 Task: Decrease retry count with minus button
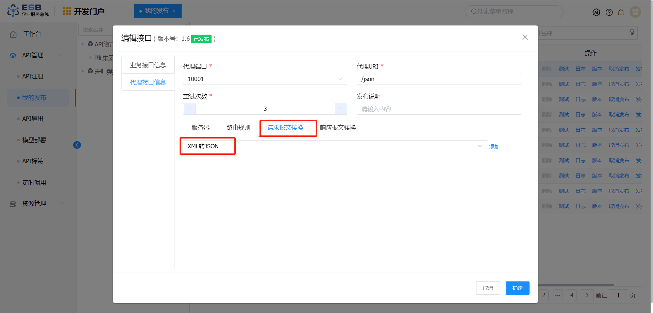click(189, 109)
